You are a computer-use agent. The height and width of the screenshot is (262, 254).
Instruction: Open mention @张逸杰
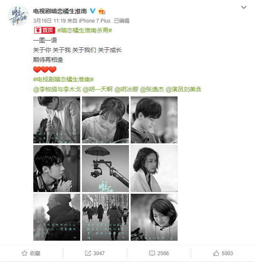point(152,89)
